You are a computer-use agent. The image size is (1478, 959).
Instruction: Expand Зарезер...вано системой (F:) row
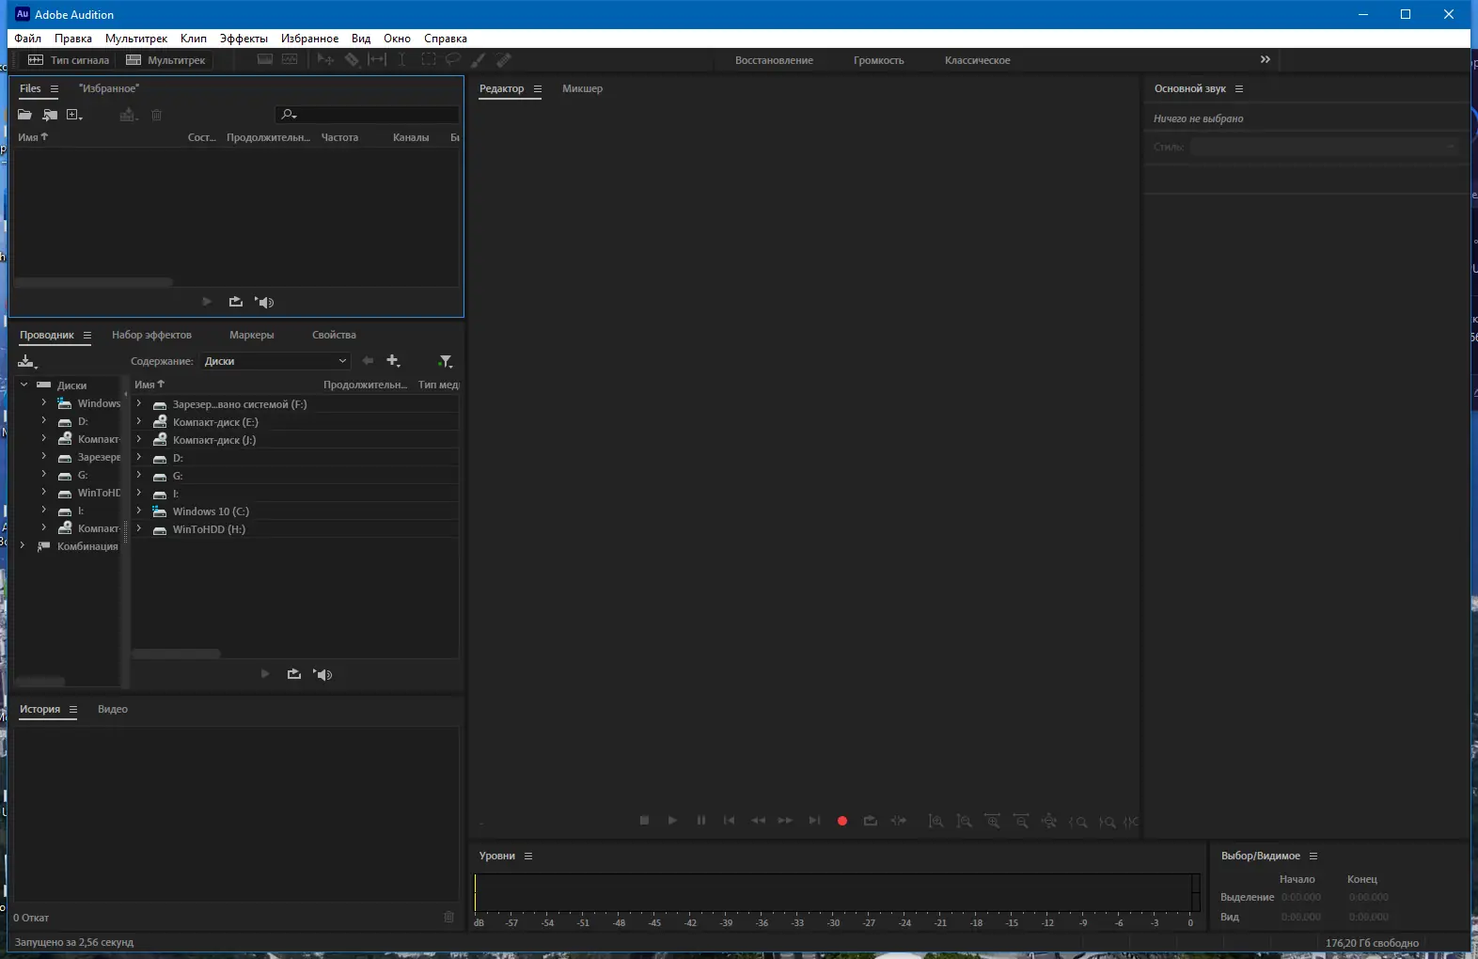pyautogui.click(x=138, y=403)
